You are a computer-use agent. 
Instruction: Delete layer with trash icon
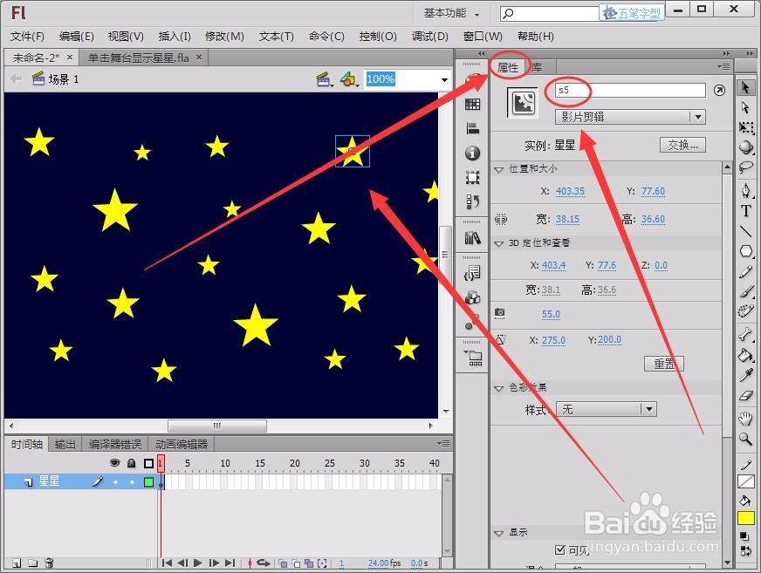click(49, 563)
